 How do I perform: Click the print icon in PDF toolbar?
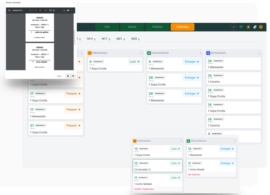pos(68,10)
